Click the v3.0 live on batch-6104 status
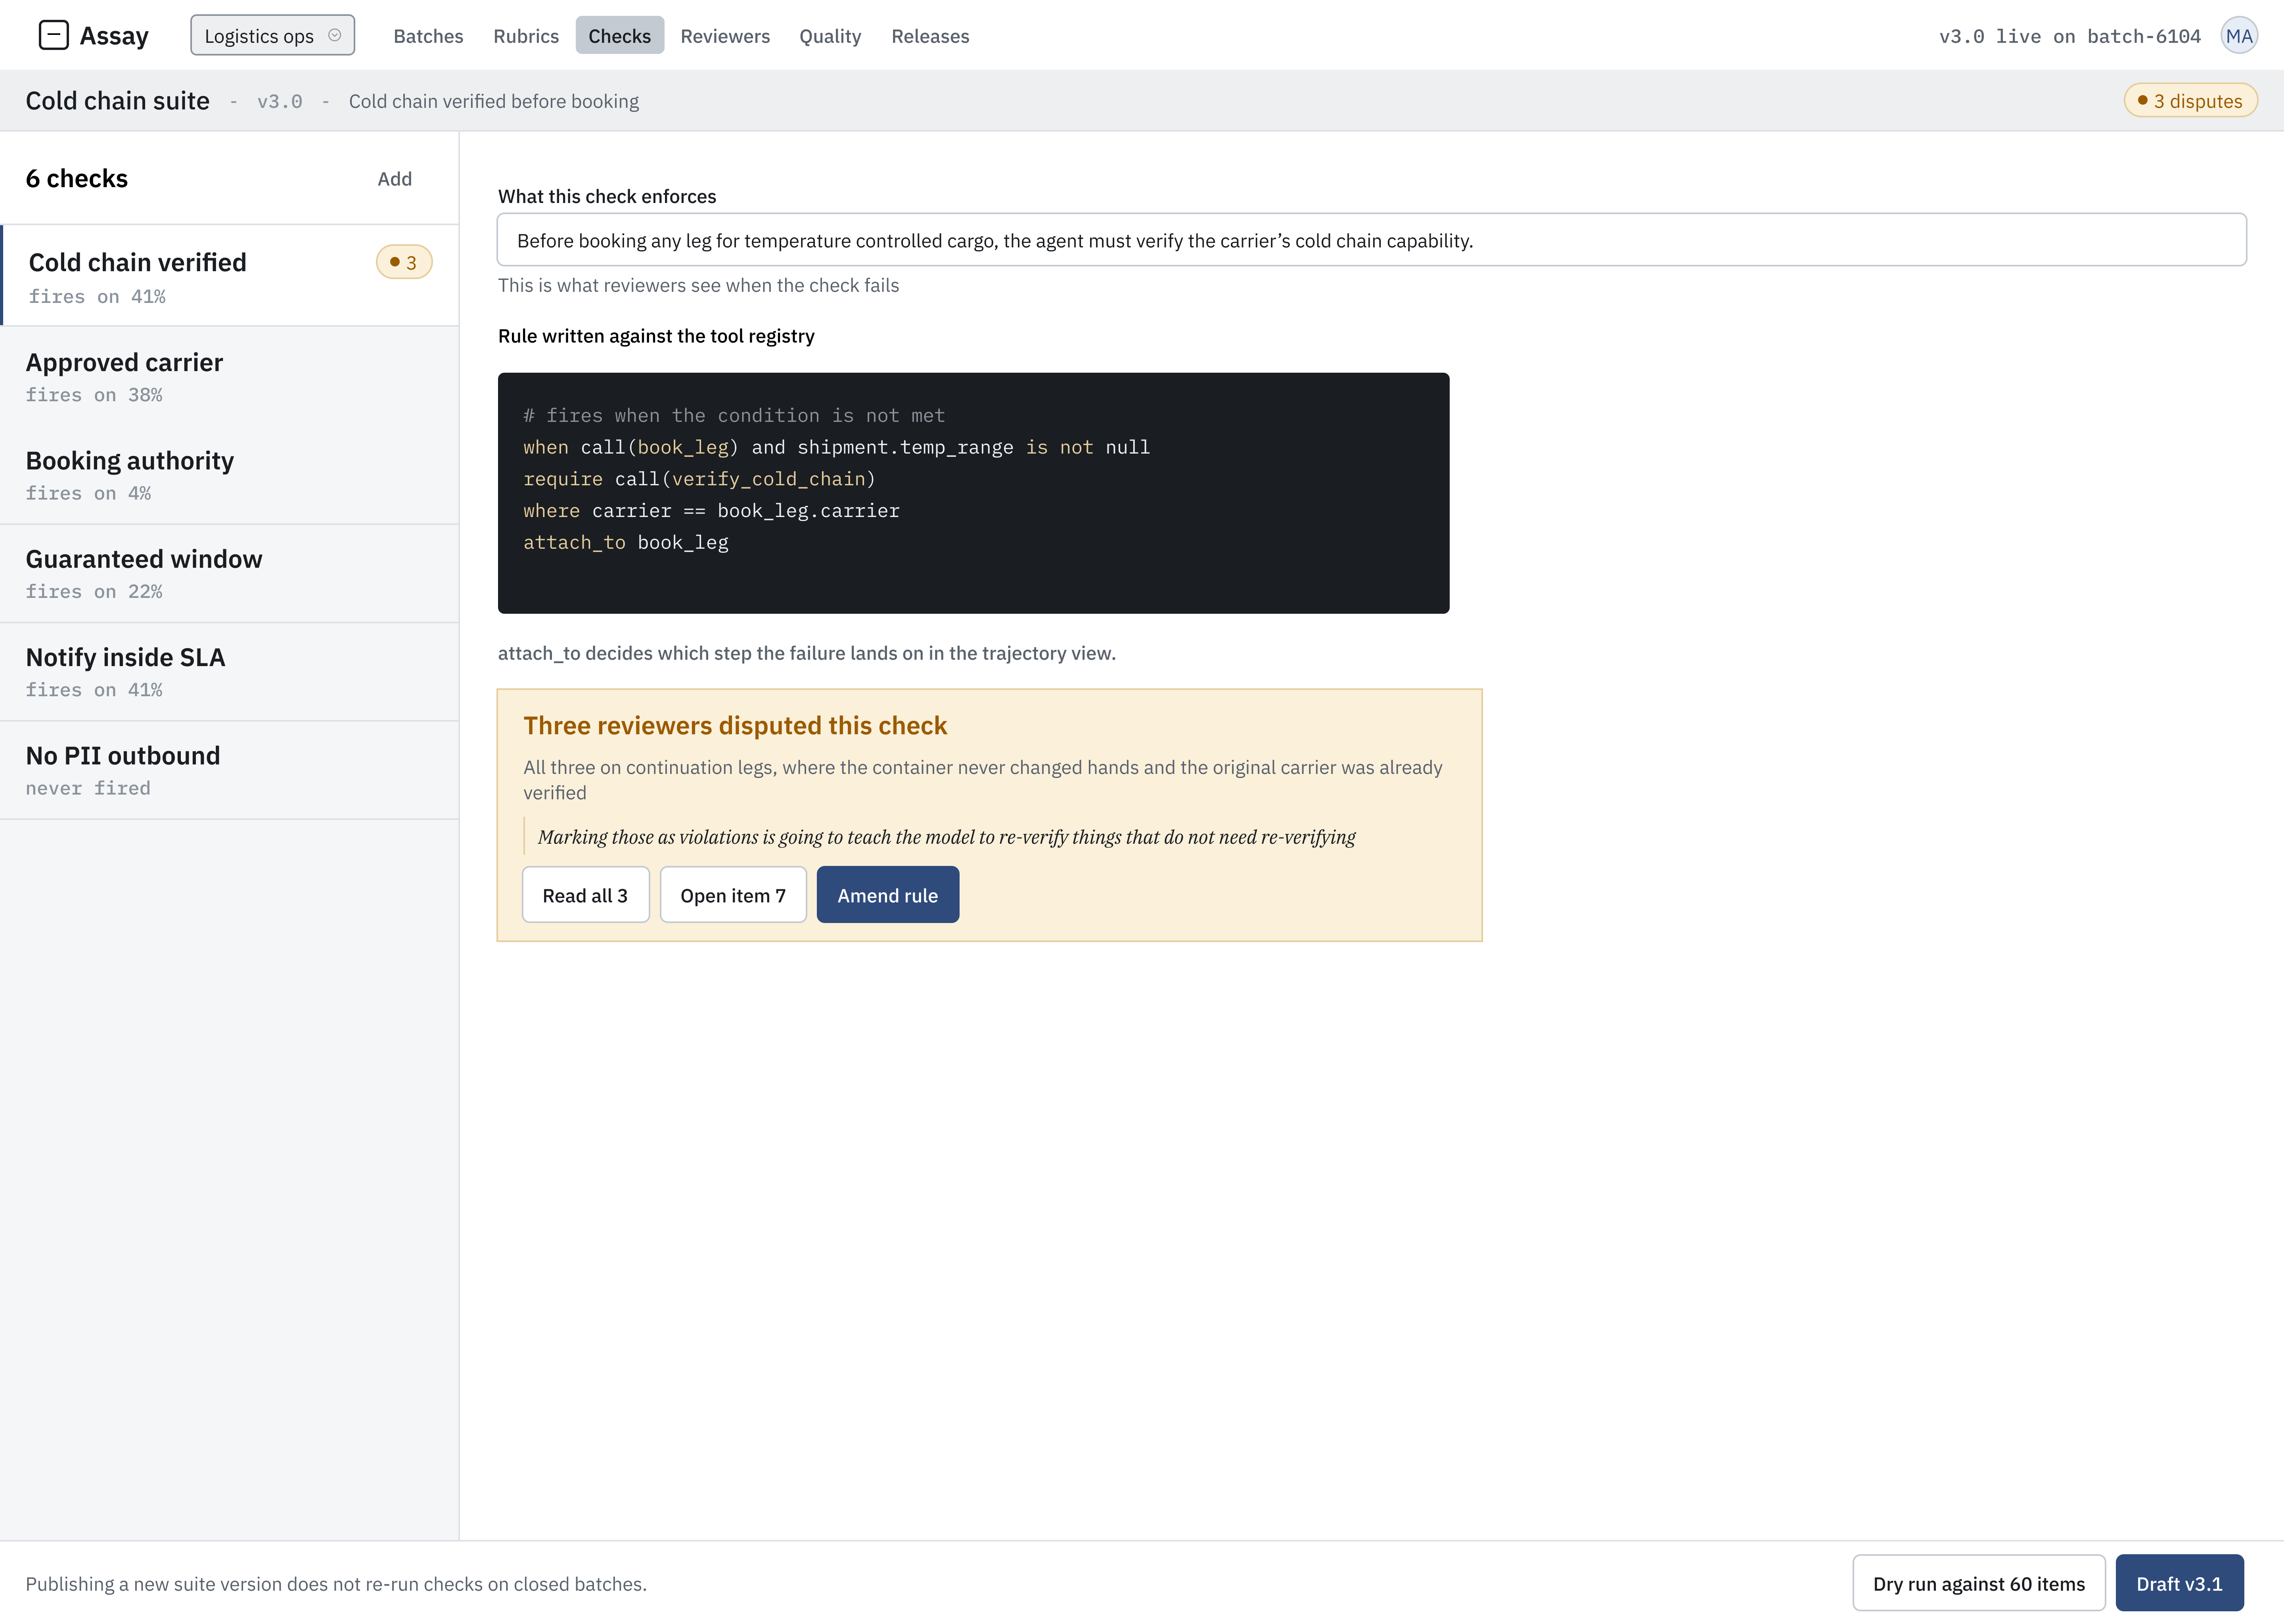The image size is (2284, 1624). (x=2069, y=36)
